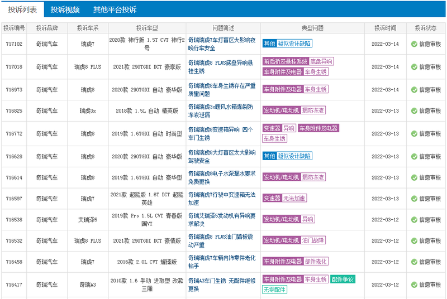Click status check icon for complaint 717018
Screen dimensions: 447x299
pyautogui.click(x=414, y=67)
